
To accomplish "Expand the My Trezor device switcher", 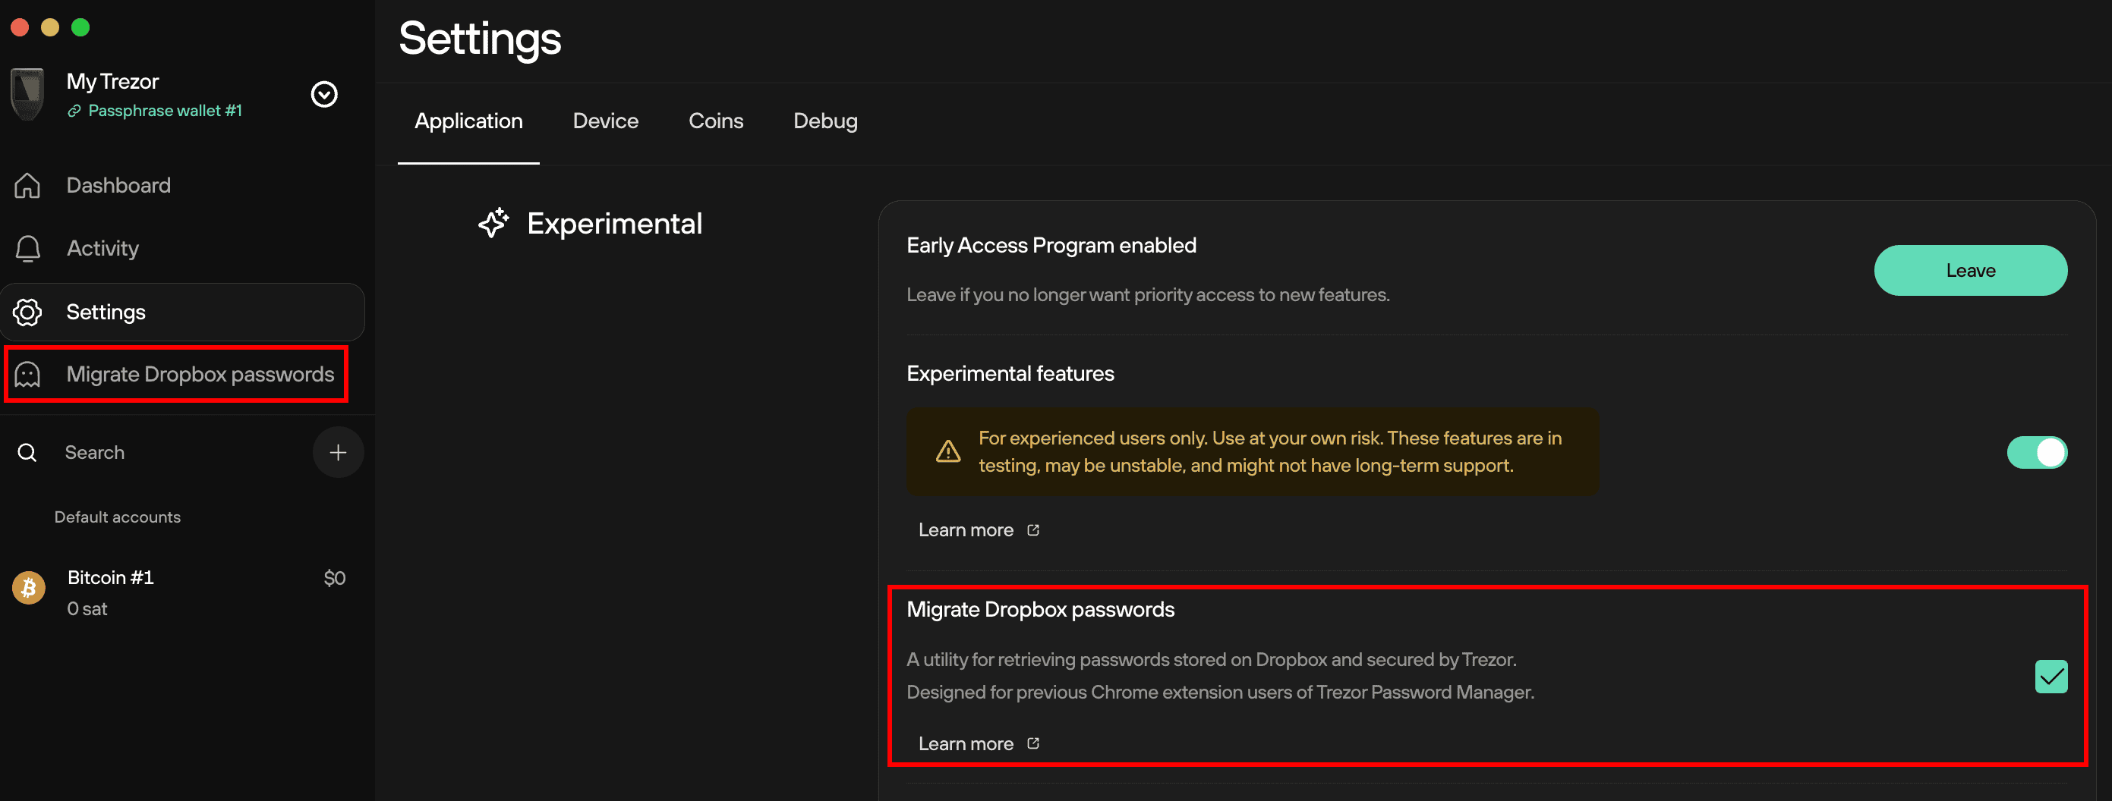I will click(324, 94).
